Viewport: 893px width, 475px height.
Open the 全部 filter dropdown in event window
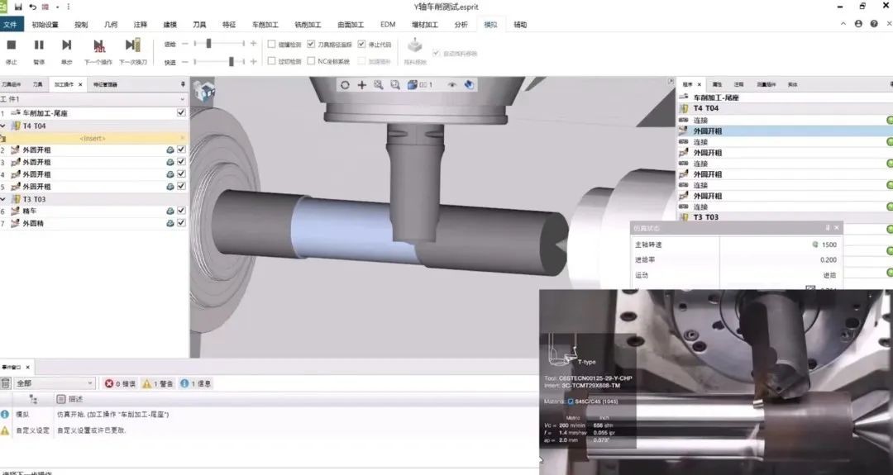tap(90, 383)
